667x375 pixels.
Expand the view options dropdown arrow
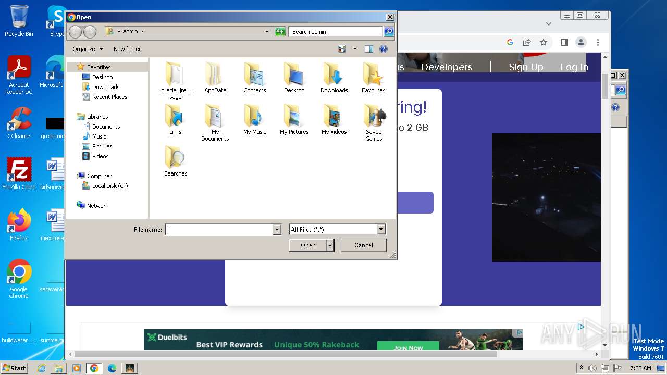(x=355, y=49)
